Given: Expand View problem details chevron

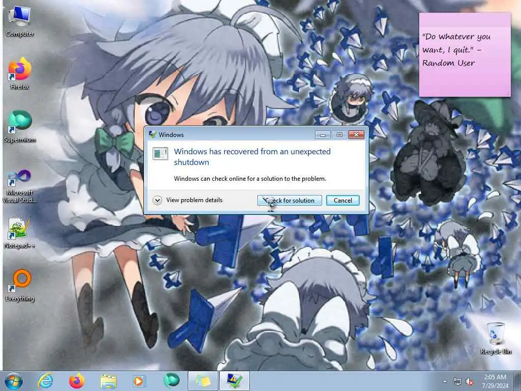Looking at the screenshot, I should coord(158,200).
